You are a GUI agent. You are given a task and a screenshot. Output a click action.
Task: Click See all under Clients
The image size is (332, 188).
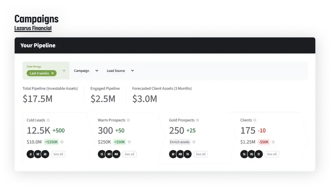coord(272,154)
